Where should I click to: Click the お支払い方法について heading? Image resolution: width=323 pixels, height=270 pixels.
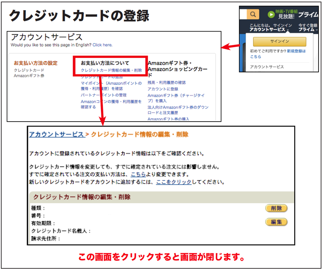105,63
